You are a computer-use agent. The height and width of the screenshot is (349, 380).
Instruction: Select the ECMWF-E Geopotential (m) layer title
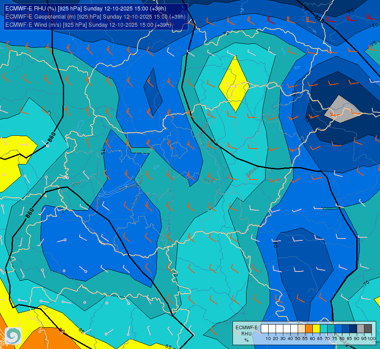click(95, 17)
